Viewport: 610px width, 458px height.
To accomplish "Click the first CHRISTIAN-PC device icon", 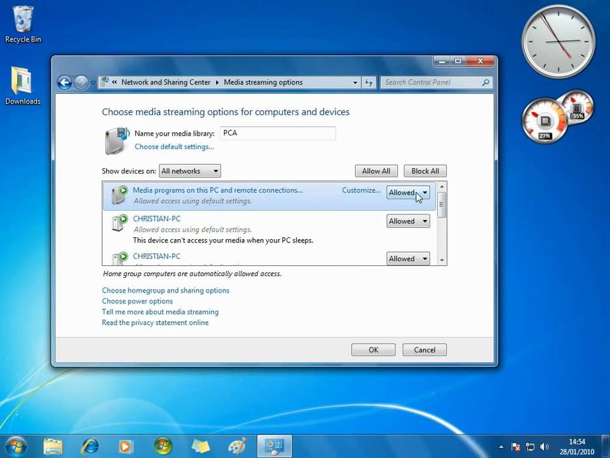I will pos(119,223).
